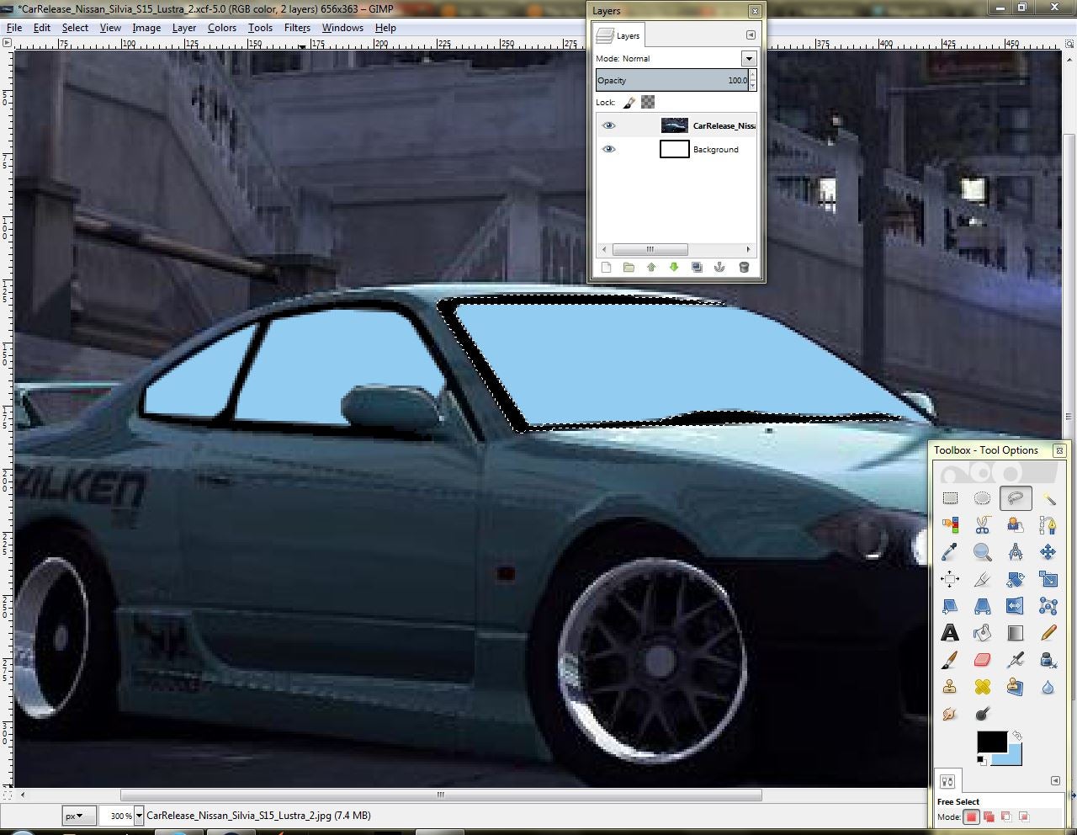1077x835 pixels.
Task: Open the layer Mode dropdown
Action: point(748,58)
